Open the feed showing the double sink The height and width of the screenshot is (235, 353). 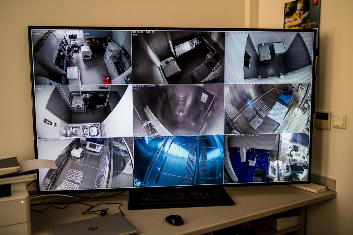(84, 111)
